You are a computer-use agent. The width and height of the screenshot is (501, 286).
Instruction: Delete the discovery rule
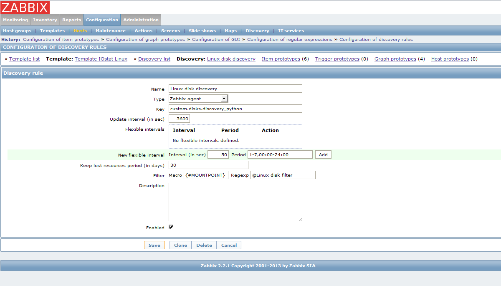(204, 245)
